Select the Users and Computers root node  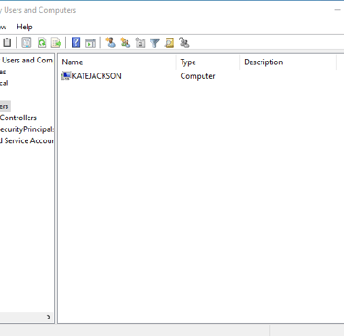pyautogui.click(x=28, y=61)
